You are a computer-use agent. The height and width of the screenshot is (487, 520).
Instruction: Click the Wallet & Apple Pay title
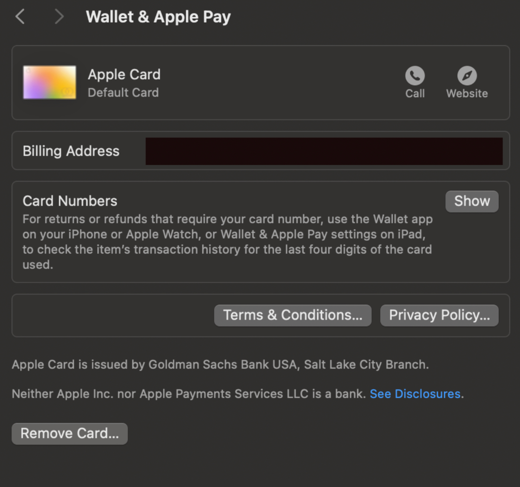tap(158, 16)
